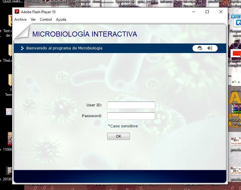The image size is (241, 190).
Task: Select the otroDOm desktop item label
Action: click(x=215, y=1)
